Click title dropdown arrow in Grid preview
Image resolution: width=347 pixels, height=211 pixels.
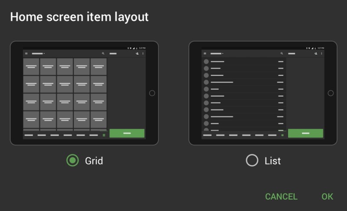click(44, 54)
